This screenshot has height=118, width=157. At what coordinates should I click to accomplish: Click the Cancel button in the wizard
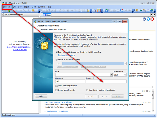pos(117,96)
